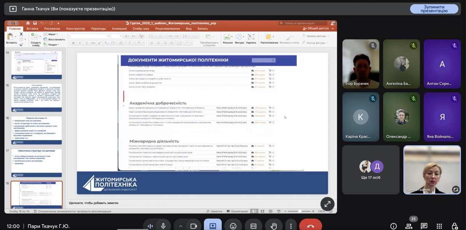This screenshot has width=466, height=230.
Task: Switch to the 'Анимация' ribbon tab
Action: point(119,29)
